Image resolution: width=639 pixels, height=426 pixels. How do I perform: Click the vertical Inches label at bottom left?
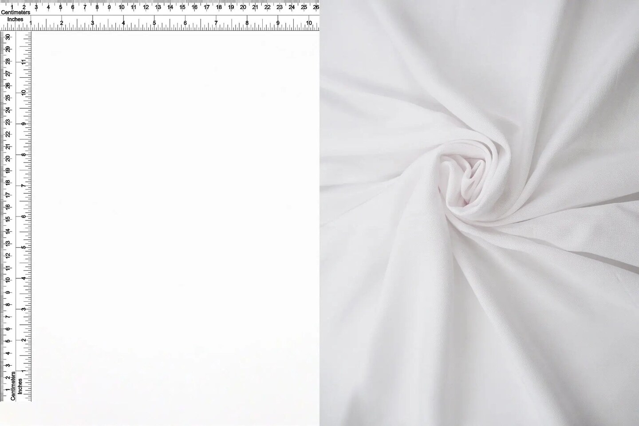tap(20, 387)
